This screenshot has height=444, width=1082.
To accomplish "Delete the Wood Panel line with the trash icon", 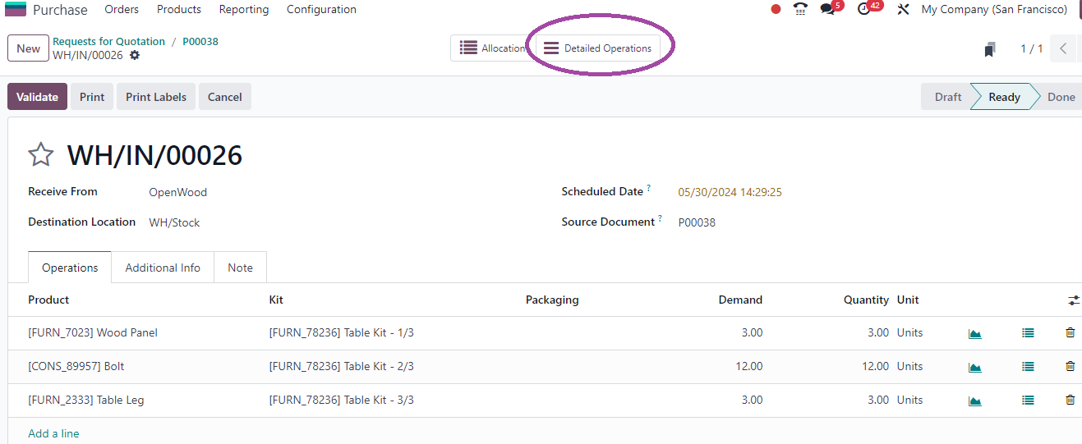I will coord(1070,333).
